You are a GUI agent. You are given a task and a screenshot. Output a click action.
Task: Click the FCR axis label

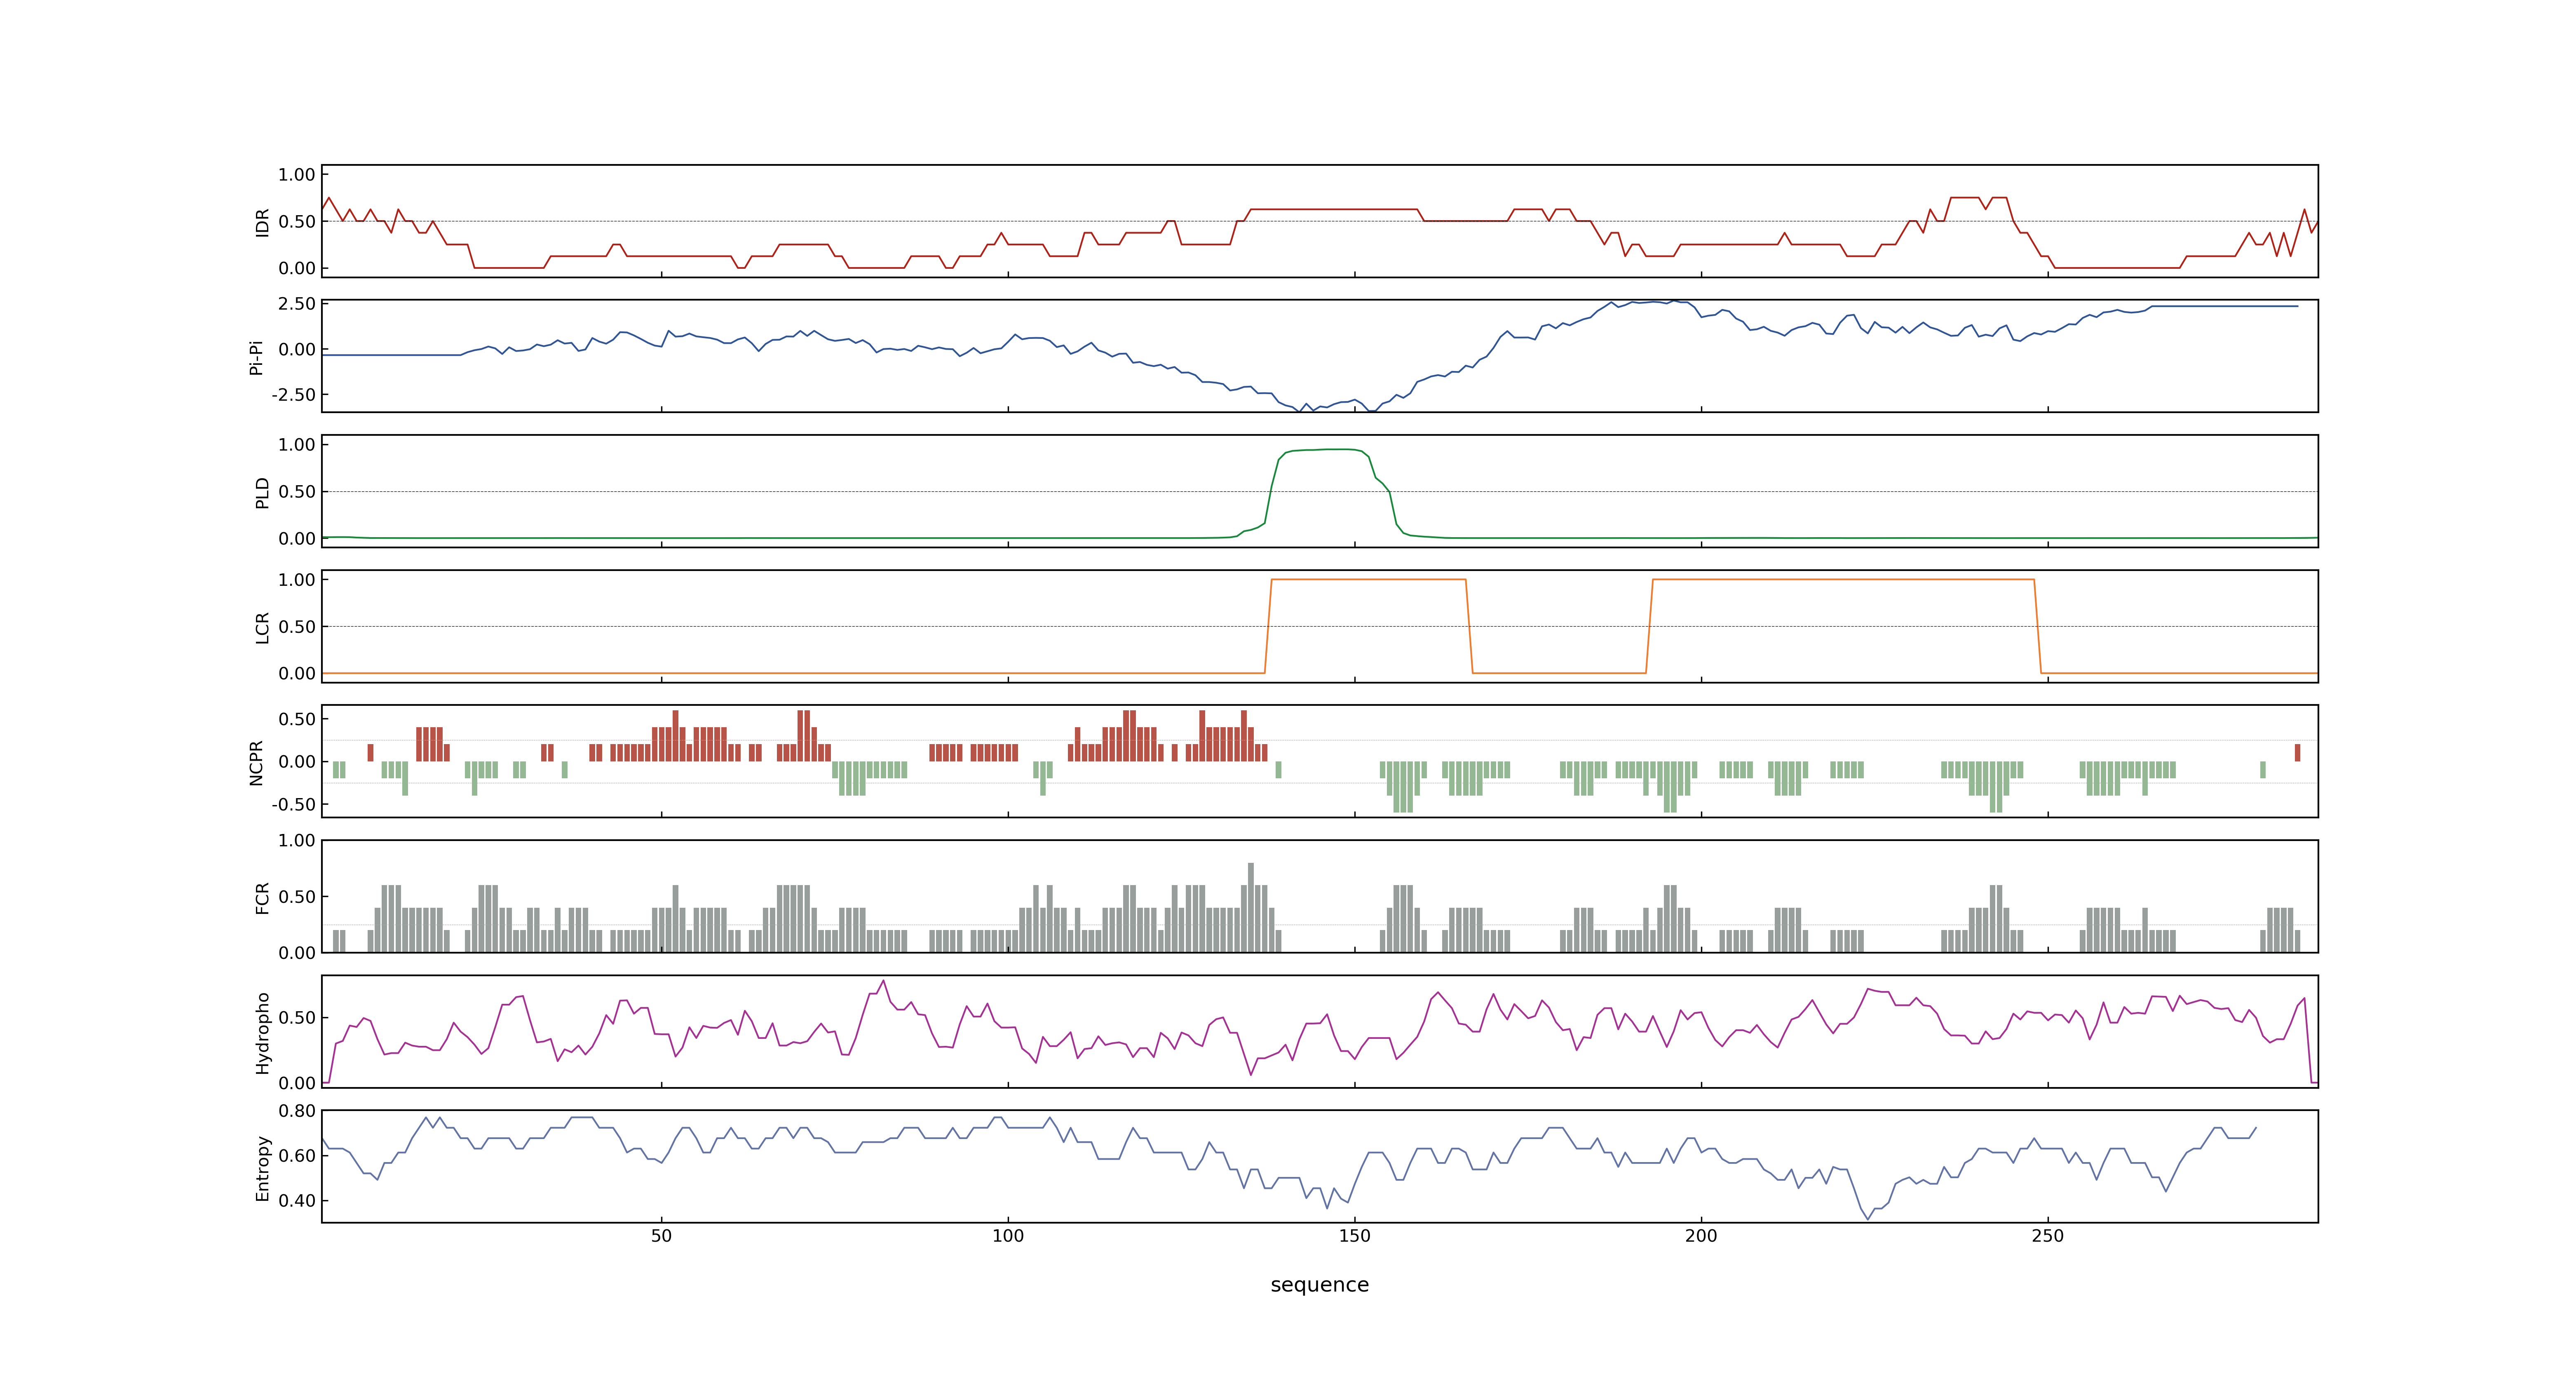coord(262,897)
